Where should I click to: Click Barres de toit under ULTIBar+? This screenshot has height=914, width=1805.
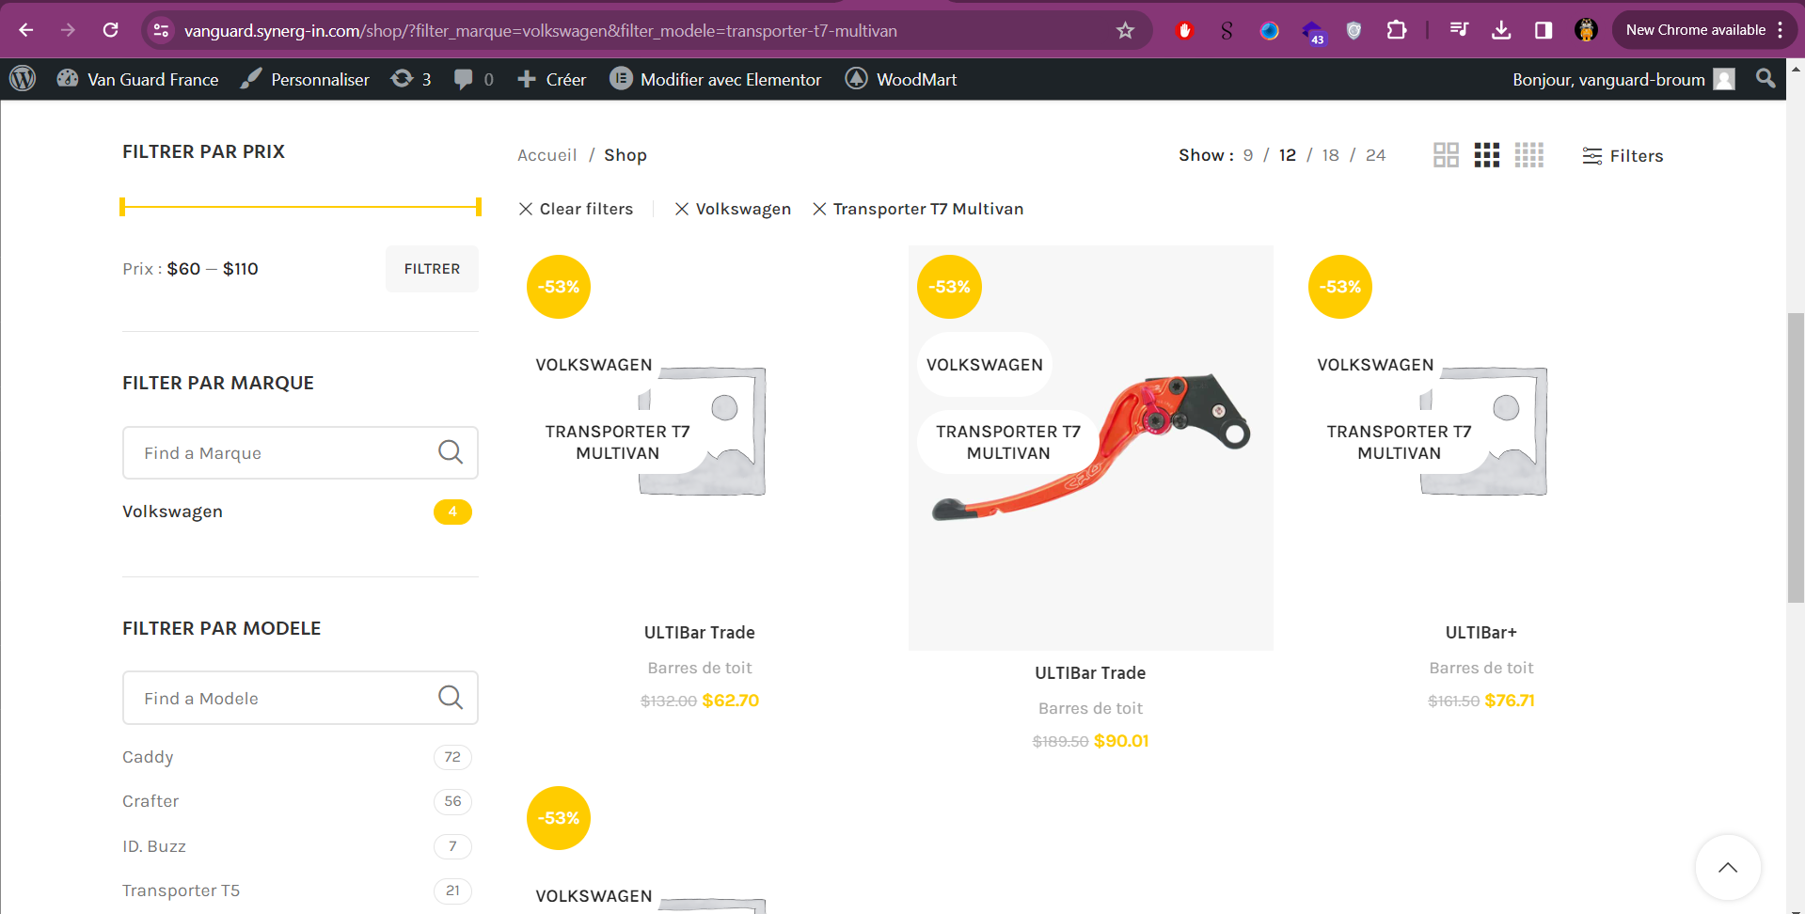coord(1480,668)
